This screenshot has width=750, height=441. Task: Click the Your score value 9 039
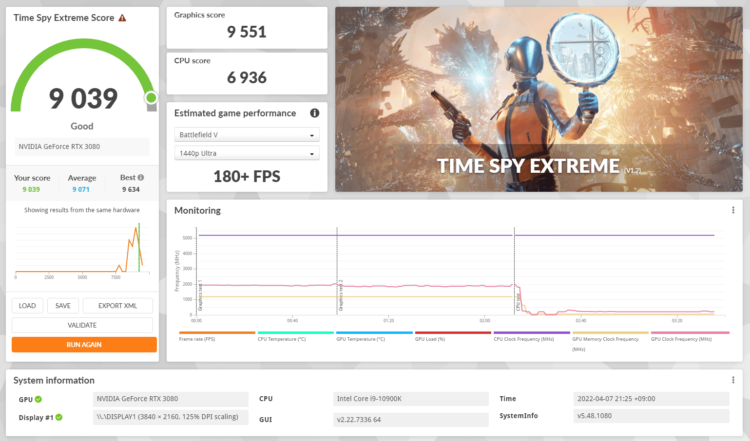tap(31, 189)
